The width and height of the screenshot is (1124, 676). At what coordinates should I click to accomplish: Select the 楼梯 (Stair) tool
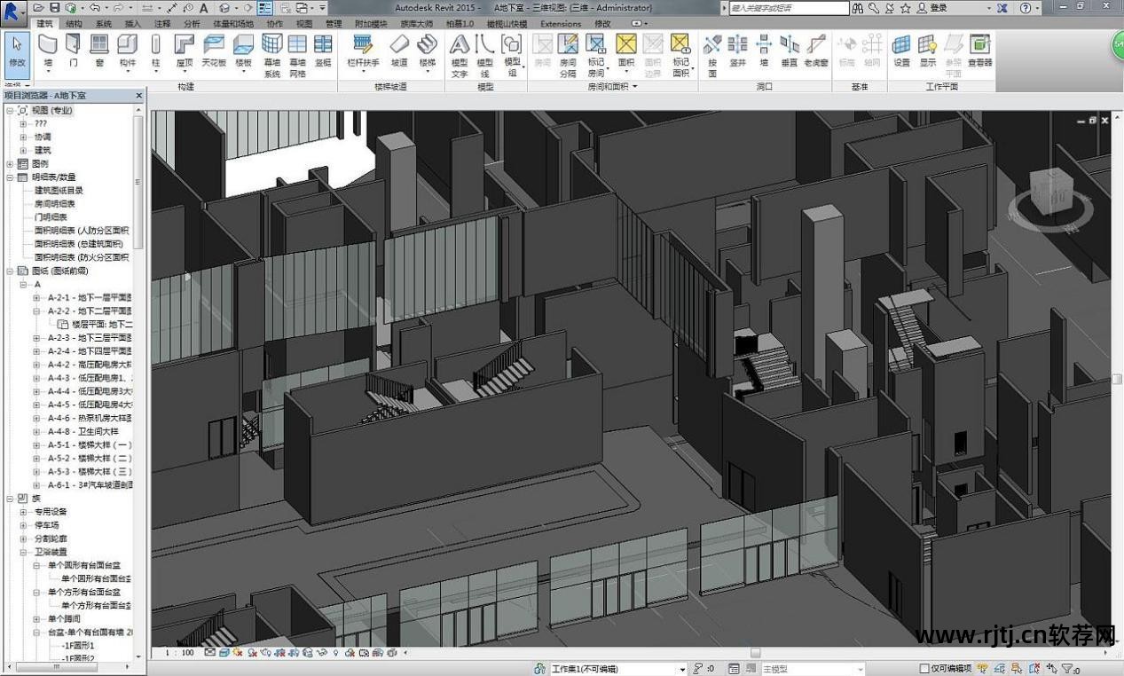(428, 51)
